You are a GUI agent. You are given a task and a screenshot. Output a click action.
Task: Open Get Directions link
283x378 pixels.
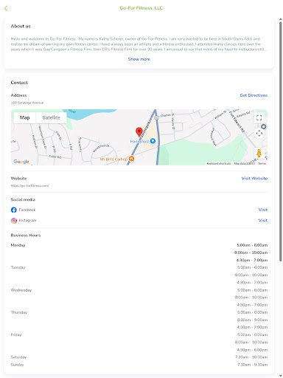click(x=254, y=95)
